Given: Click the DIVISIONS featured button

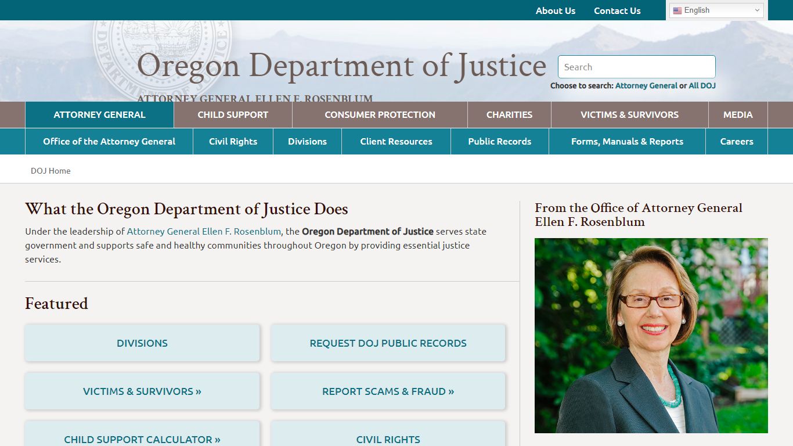Looking at the screenshot, I should pos(142,343).
